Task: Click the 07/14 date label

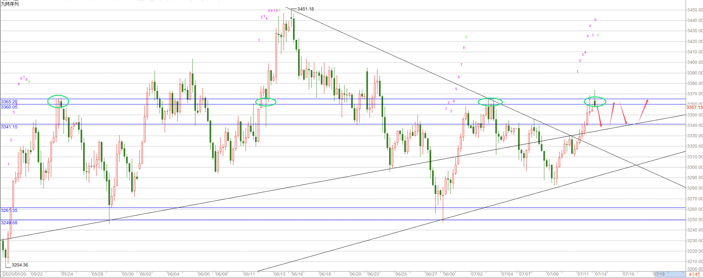Action: click(601, 274)
